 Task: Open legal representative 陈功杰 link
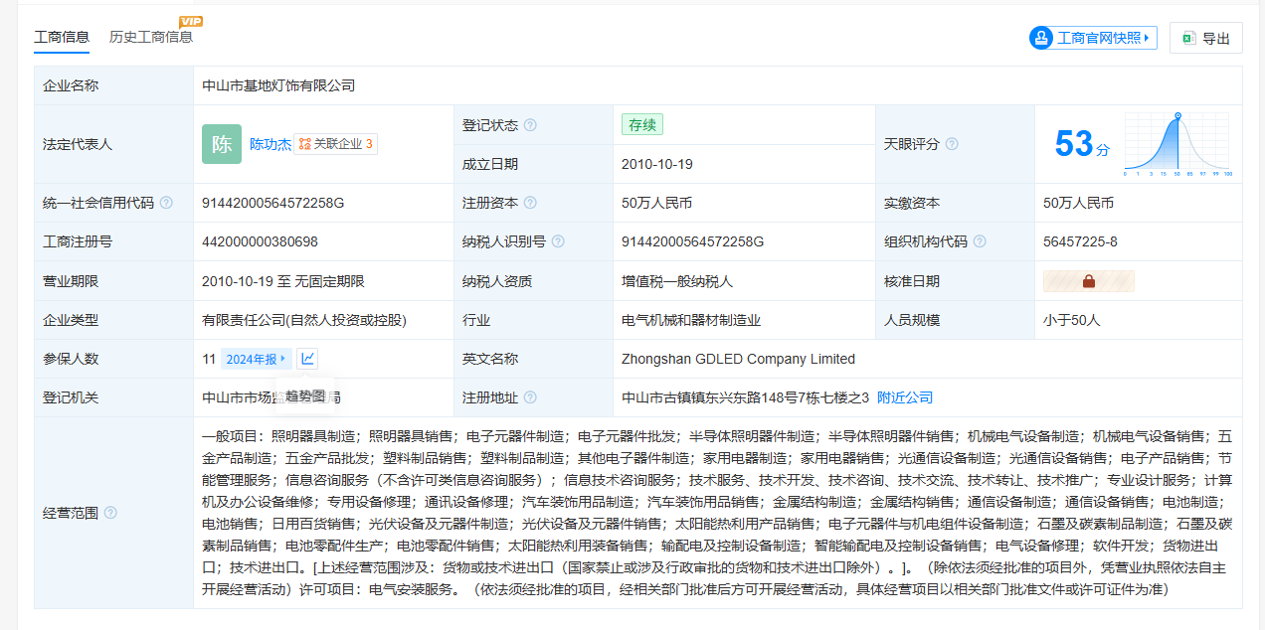[x=270, y=144]
